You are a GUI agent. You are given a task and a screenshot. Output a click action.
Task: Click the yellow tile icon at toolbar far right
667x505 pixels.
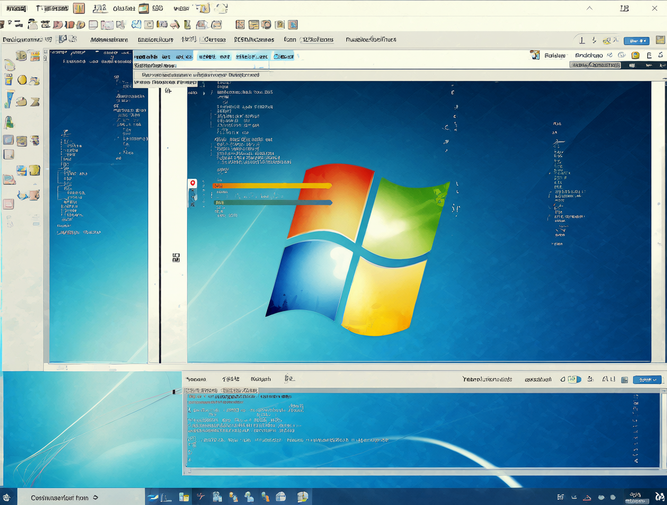[660, 41]
